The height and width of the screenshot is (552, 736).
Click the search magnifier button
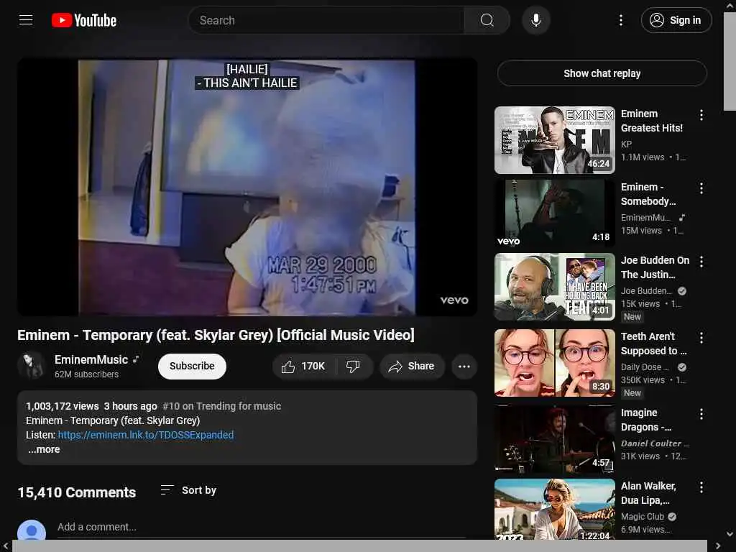click(x=487, y=20)
